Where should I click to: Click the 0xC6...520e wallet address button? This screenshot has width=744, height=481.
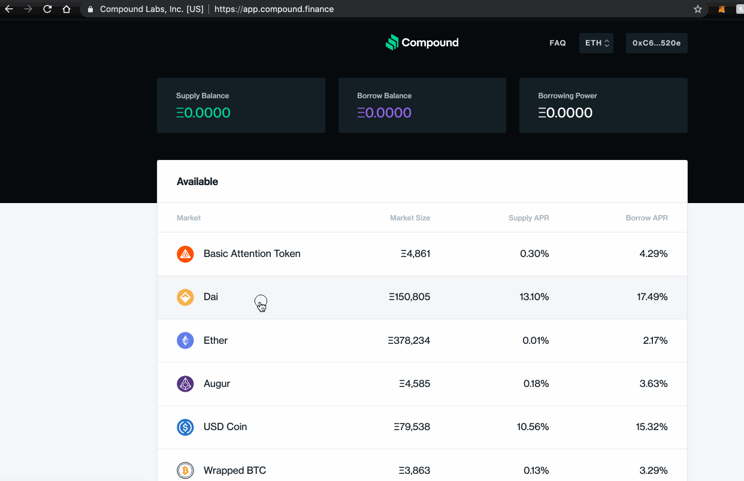pyautogui.click(x=657, y=43)
